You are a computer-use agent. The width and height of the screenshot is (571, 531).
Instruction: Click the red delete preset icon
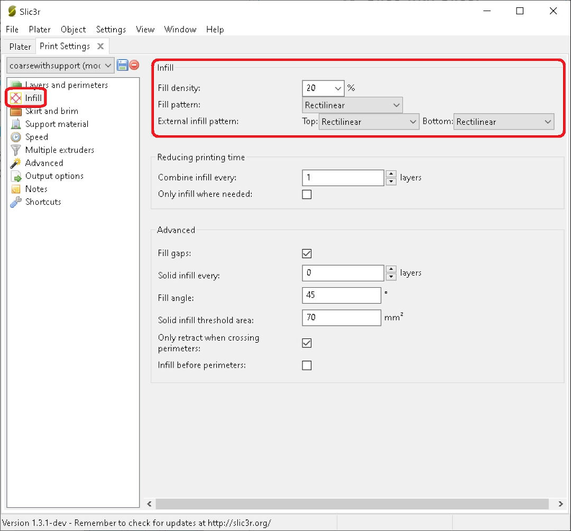point(134,65)
